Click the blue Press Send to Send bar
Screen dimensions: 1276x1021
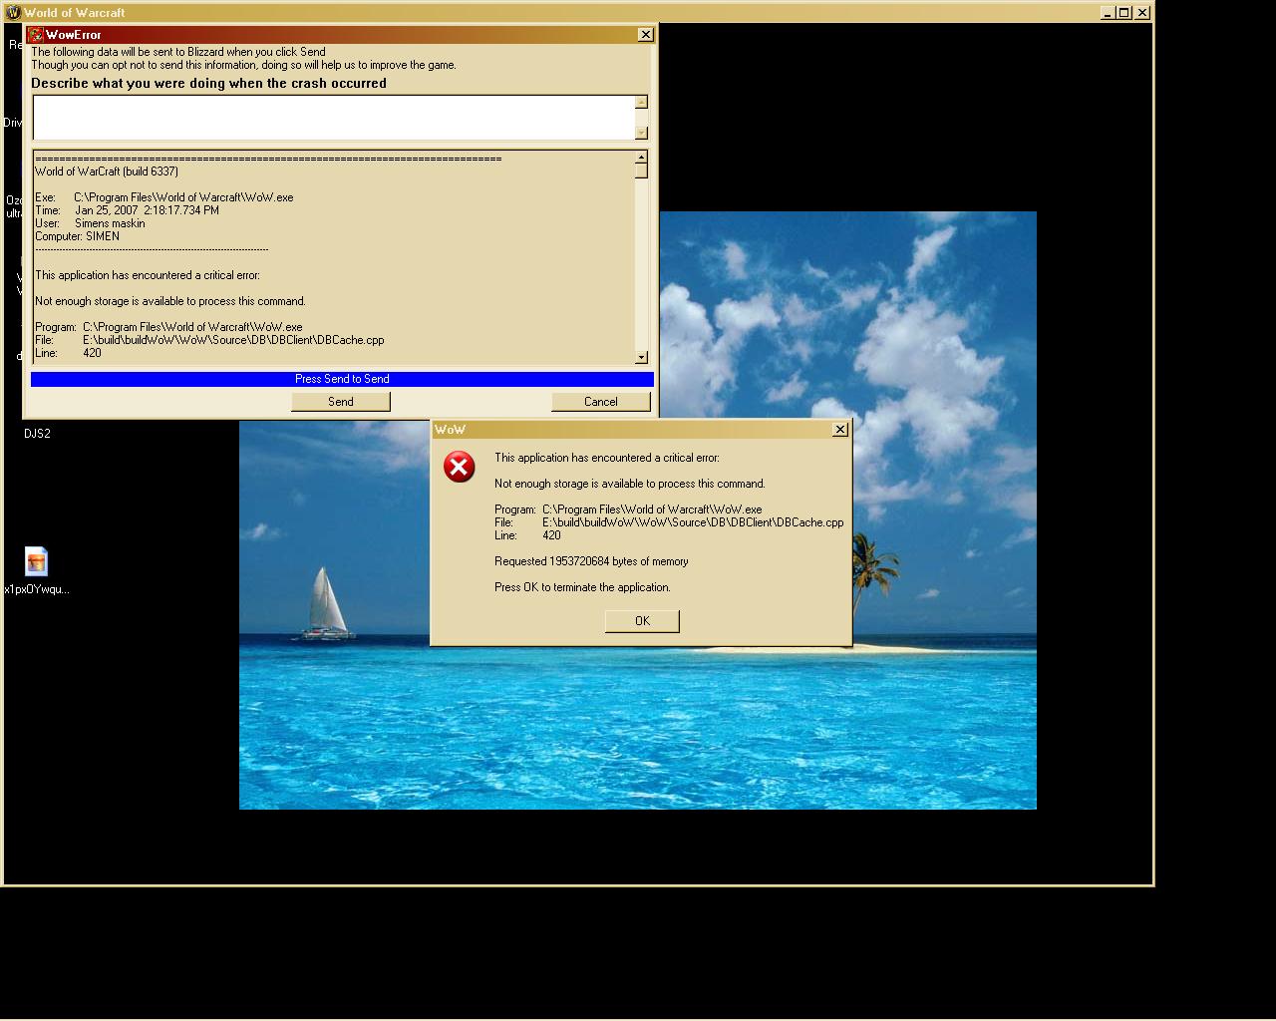[342, 379]
